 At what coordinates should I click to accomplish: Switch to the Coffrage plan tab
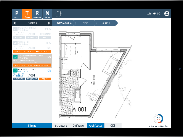(x=78, y=126)
